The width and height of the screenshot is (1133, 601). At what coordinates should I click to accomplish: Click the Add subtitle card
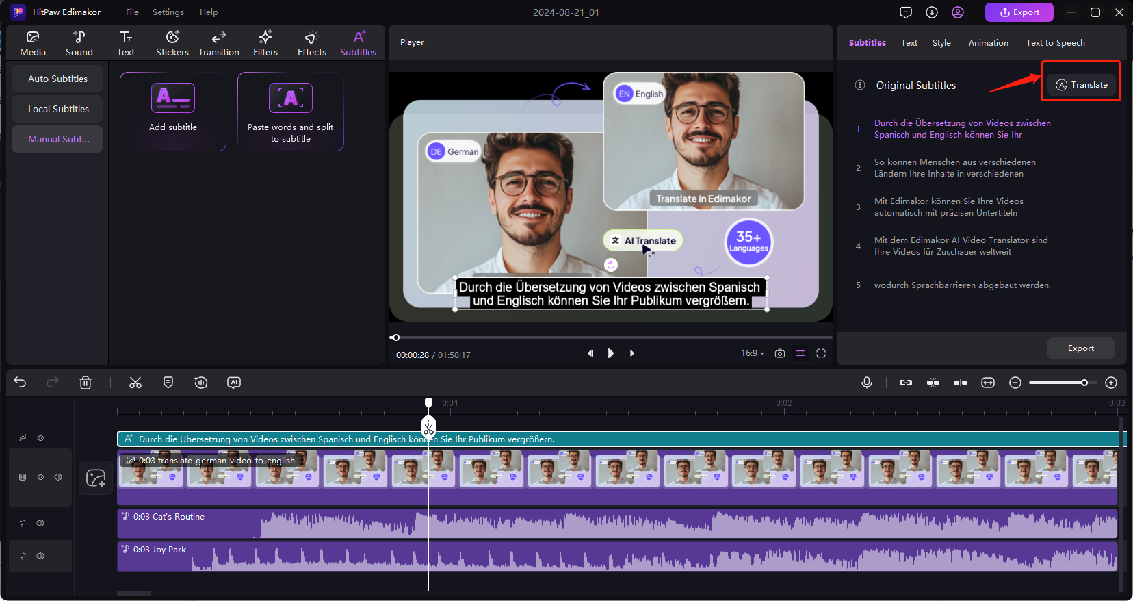click(x=173, y=111)
